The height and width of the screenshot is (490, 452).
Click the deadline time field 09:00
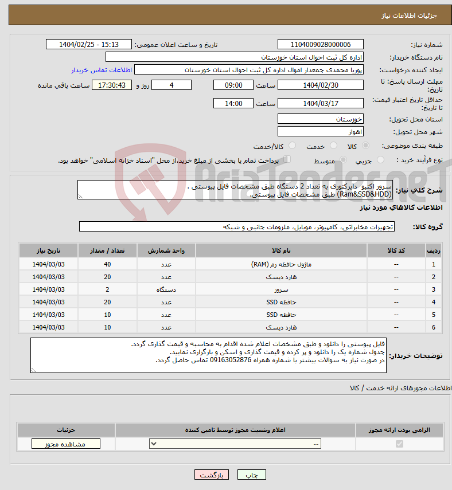233,85
